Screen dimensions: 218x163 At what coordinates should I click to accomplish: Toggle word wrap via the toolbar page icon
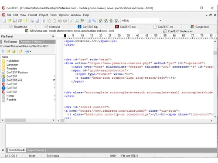coord(89,21)
